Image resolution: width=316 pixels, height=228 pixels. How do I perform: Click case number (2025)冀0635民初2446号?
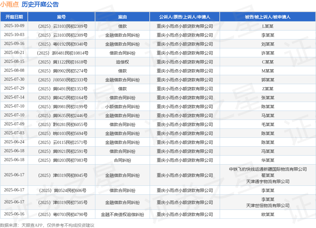63,116
